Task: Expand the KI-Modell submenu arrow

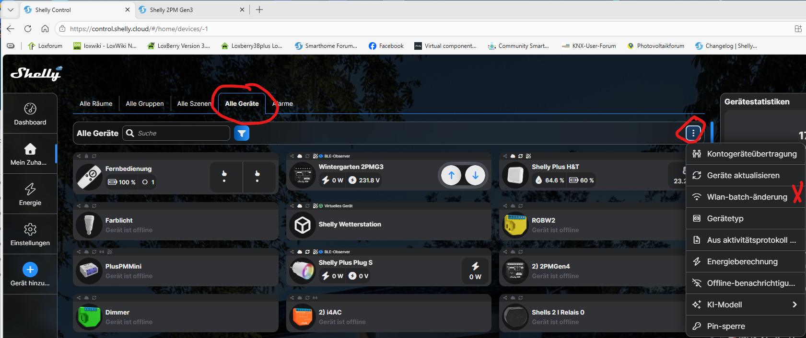Action: (794, 304)
